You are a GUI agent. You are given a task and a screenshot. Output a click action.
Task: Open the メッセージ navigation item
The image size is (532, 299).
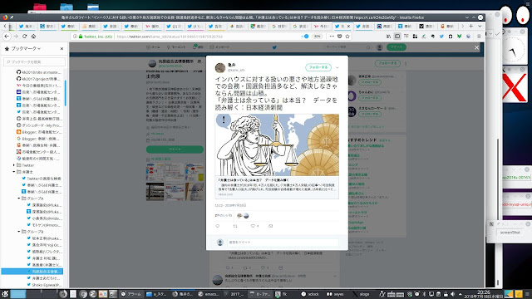click(x=219, y=47)
